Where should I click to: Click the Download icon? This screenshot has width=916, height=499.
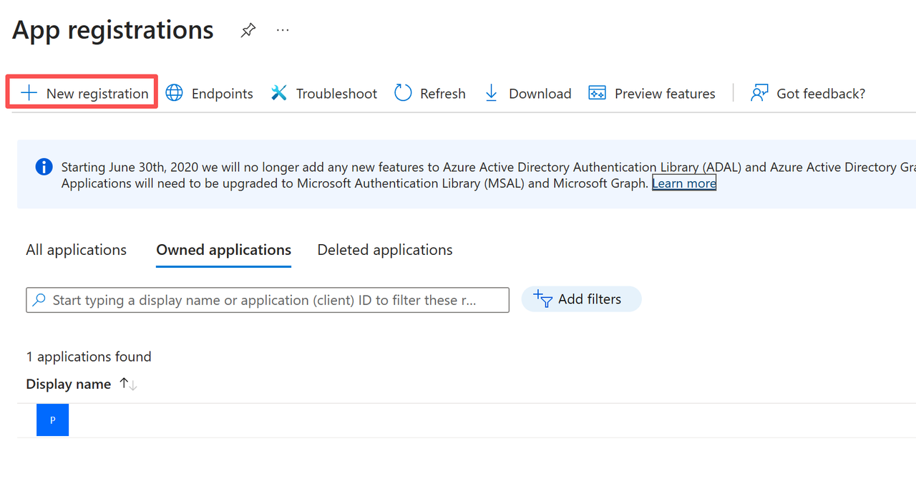[491, 93]
